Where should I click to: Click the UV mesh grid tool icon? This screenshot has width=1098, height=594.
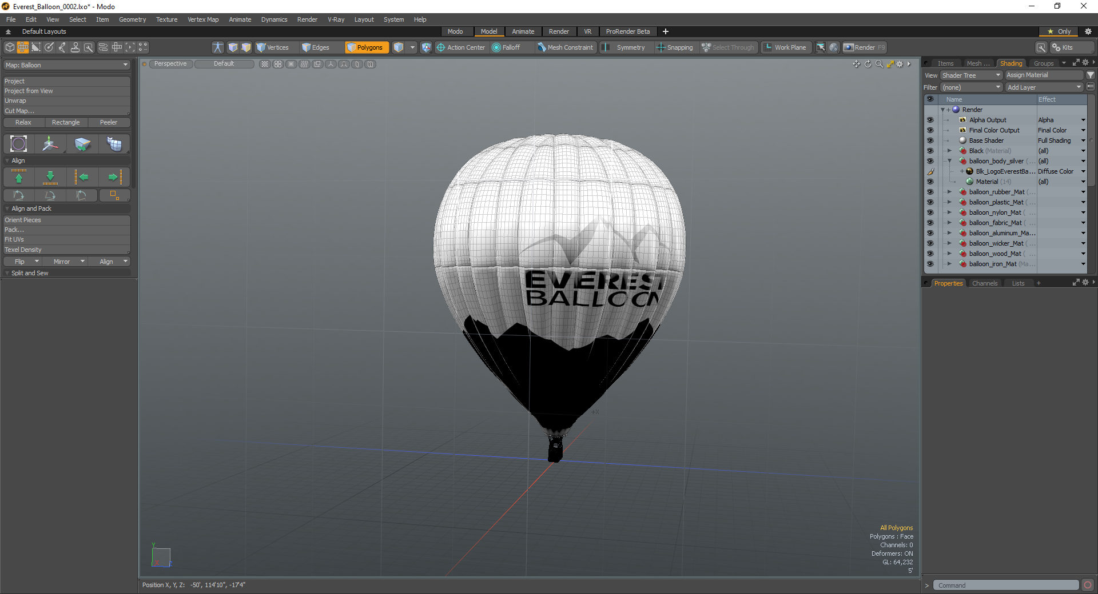click(114, 144)
